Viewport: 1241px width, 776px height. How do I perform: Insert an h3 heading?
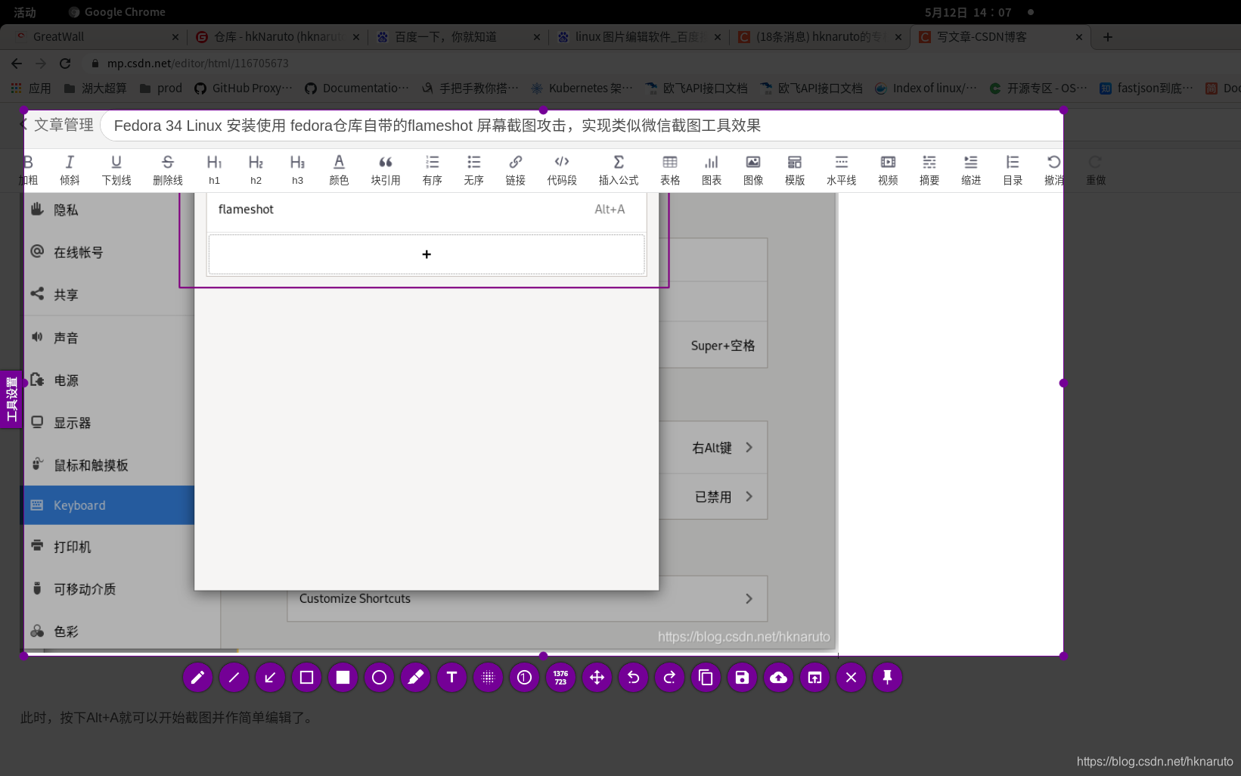[x=297, y=170]
